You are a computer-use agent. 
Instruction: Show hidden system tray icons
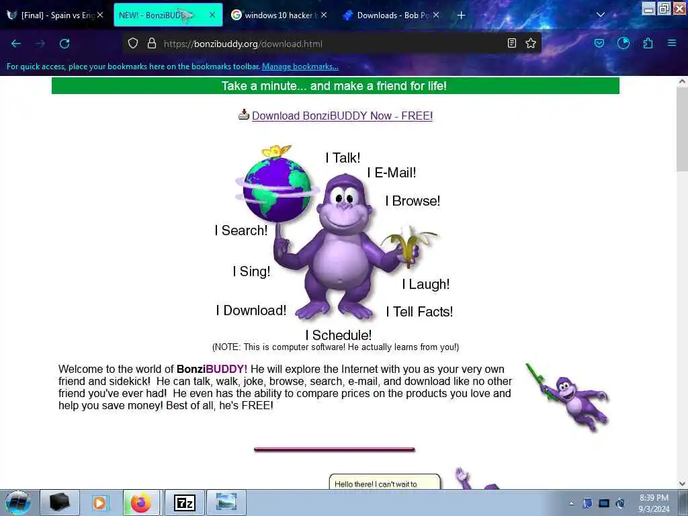pyautogui.click(x=571, y=503)
